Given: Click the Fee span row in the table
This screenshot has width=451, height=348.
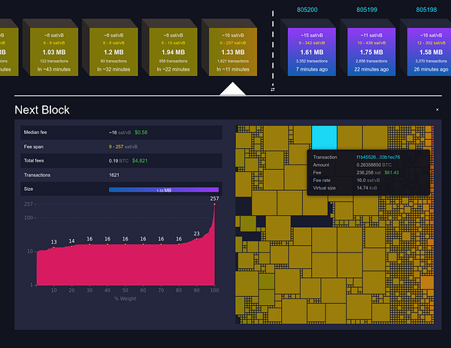Looking at the screenshot, I should tap(118, 147).
